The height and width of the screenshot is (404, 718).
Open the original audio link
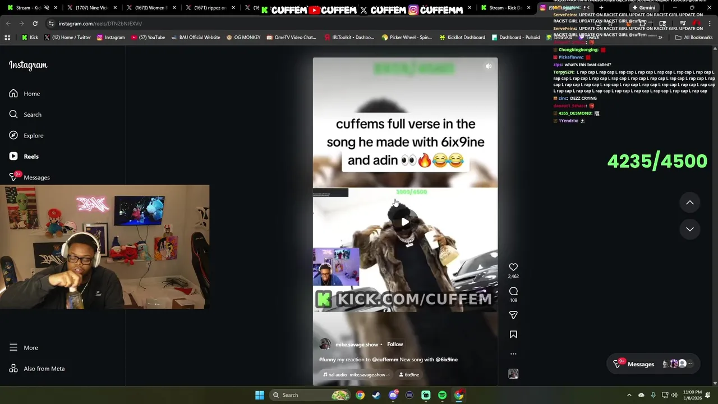tap(356, 375)
